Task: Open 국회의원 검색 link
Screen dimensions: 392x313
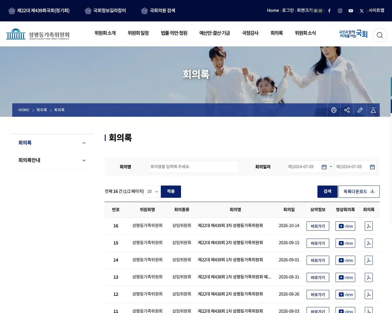Action: click(158, 11)
